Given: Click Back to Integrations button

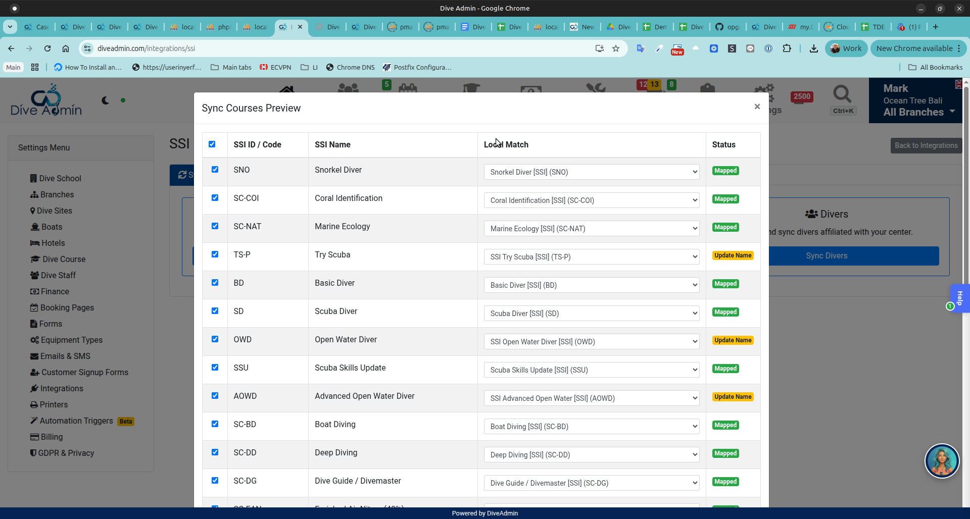Looking at the screenshot, I should click(x=926, y=145).
